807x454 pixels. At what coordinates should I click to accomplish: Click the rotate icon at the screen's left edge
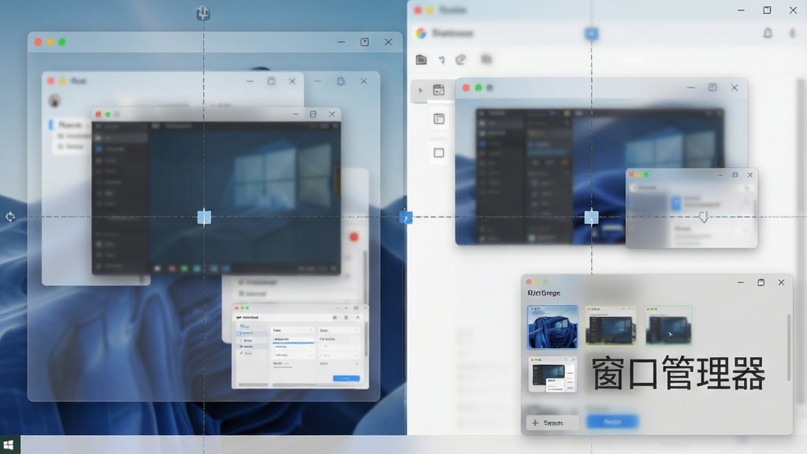click(10, 218)
